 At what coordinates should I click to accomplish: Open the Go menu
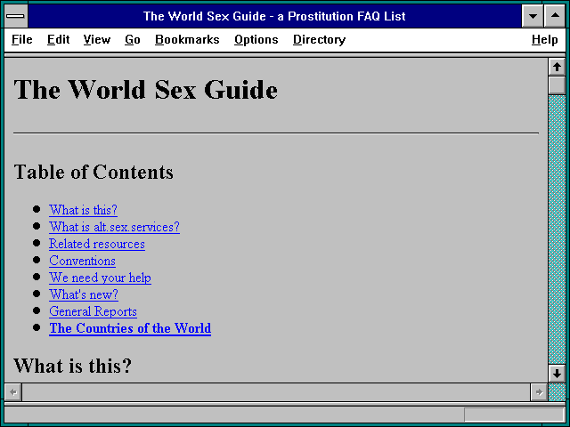133,39
